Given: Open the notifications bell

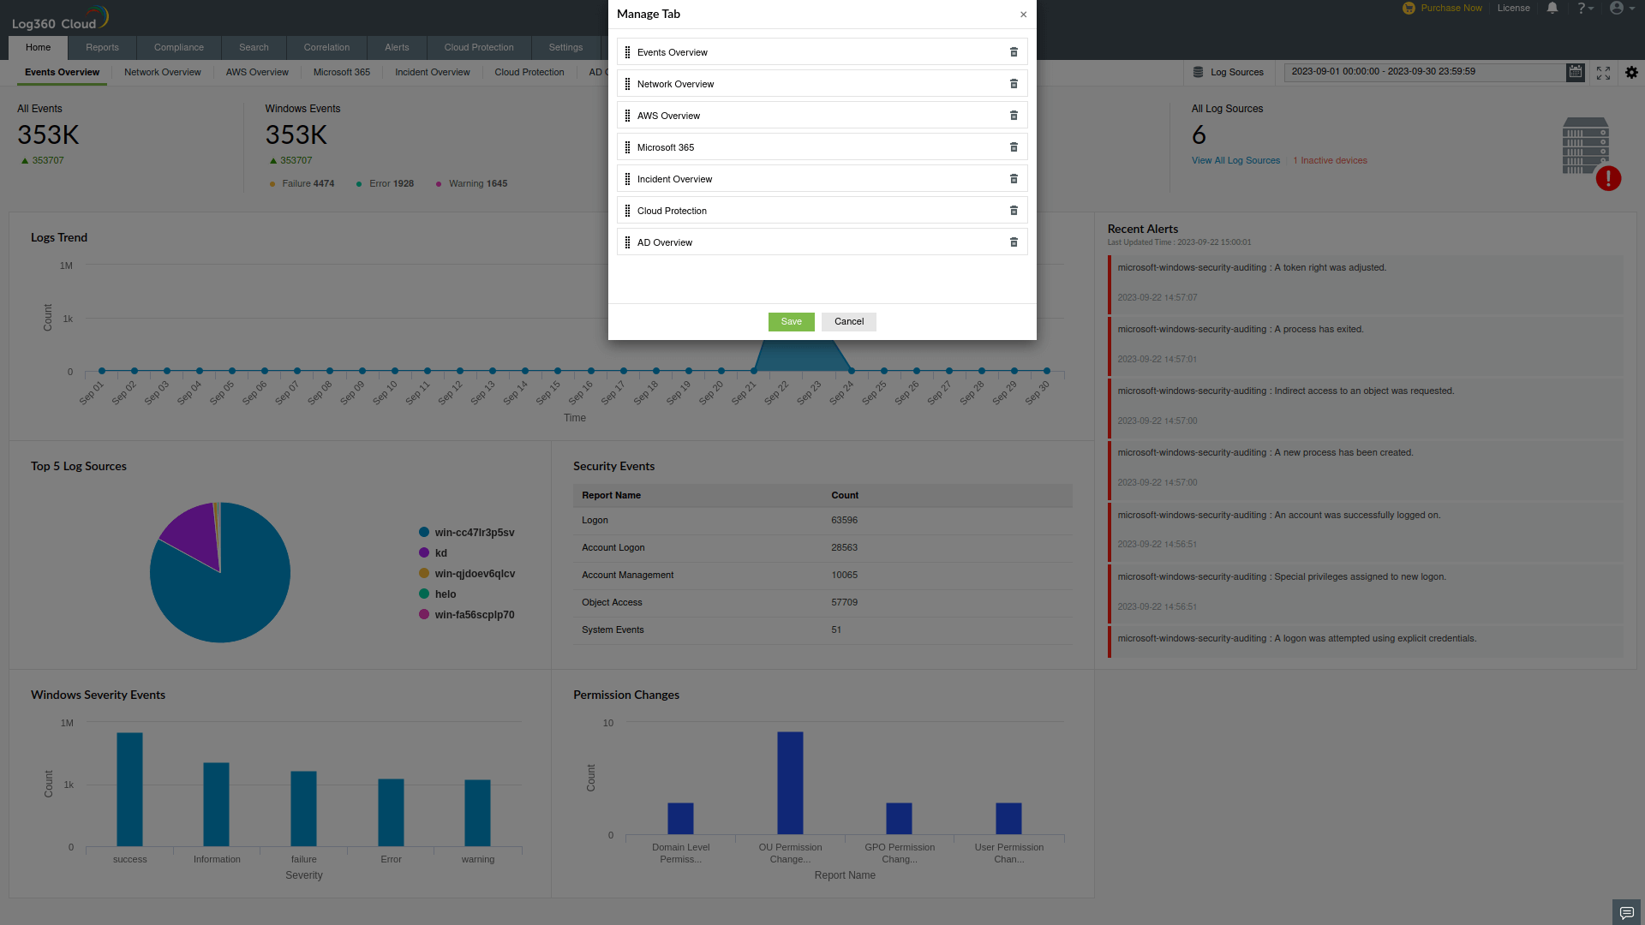Looking at the screenshot, I should (1552, 9).
